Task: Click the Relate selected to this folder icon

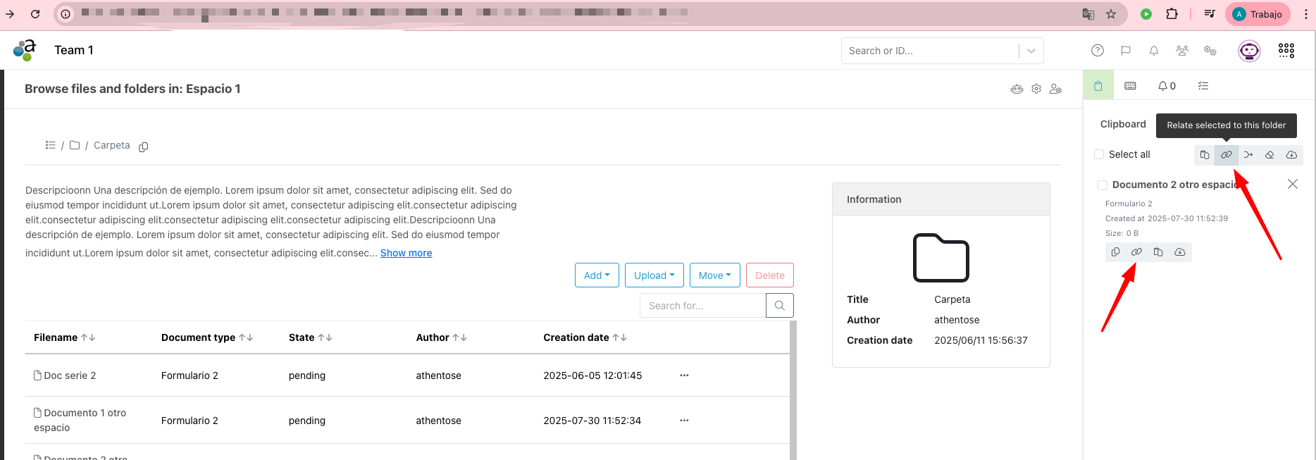Action: (x=1226, y=155)
